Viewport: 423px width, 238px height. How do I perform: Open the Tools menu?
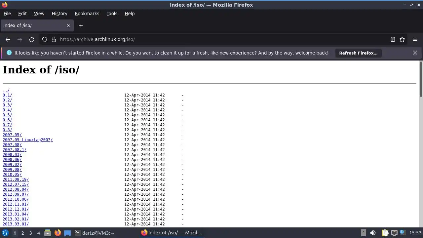(x=112, y=14)
